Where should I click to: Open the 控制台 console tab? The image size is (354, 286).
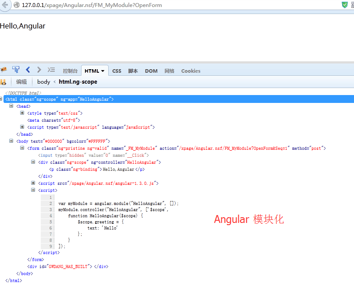[x=70, y=71]
